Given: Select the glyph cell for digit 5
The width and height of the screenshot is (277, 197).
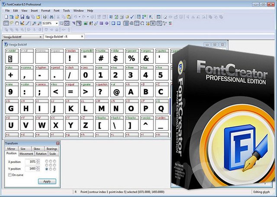Looking at the screenshot, I should coord(162,73).
